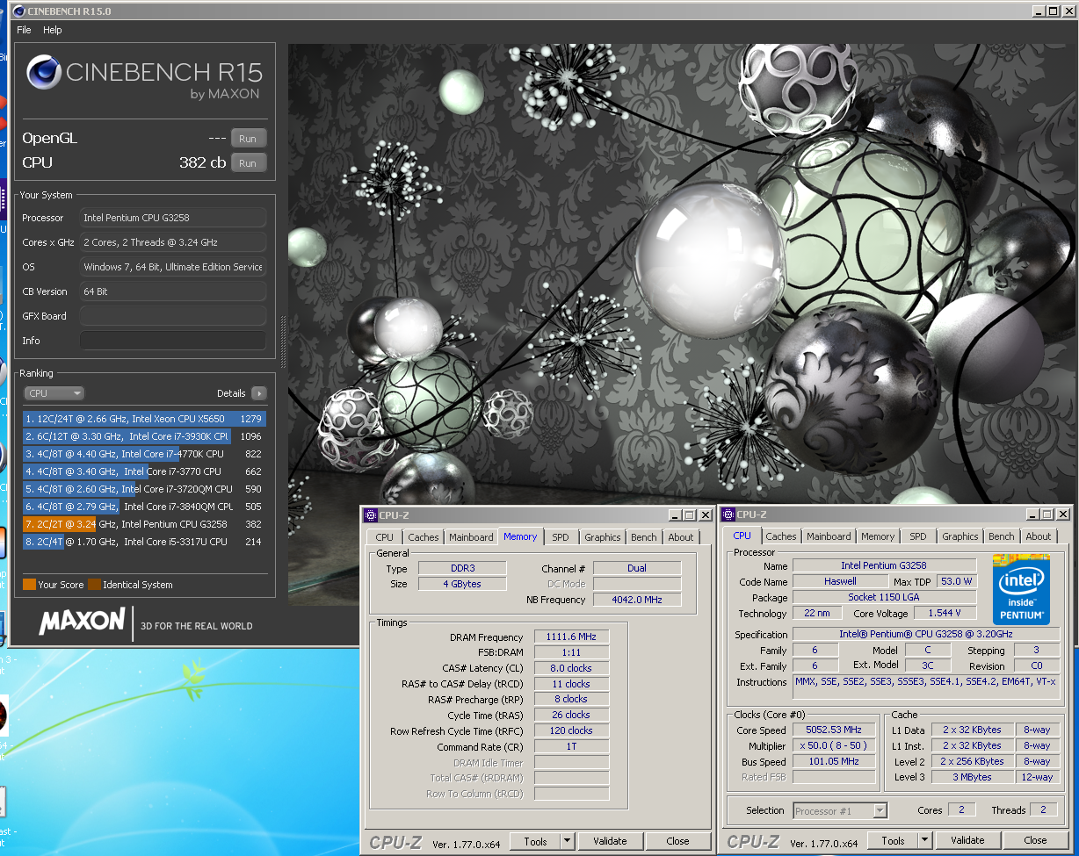Select Core i7-3770 ranking row
This screenshot has width=1079, height=856.
[x=144, y=471]
